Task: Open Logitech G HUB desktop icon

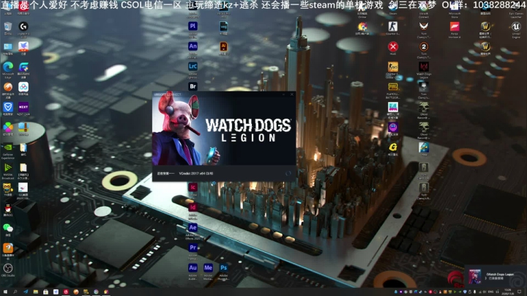Action: [x=23, y=26]
